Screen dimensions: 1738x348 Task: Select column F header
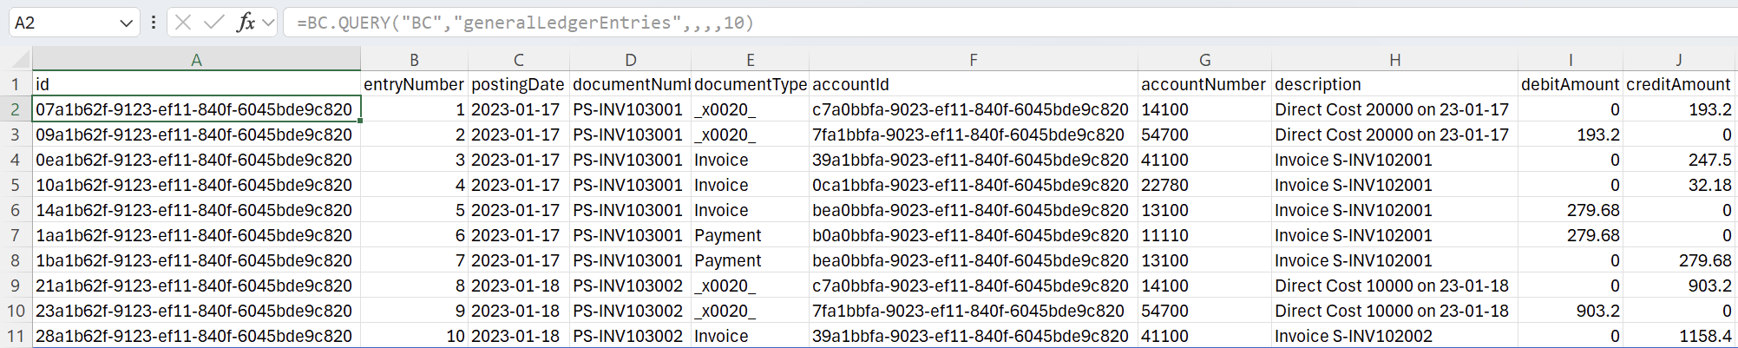[x=973, y=60]
